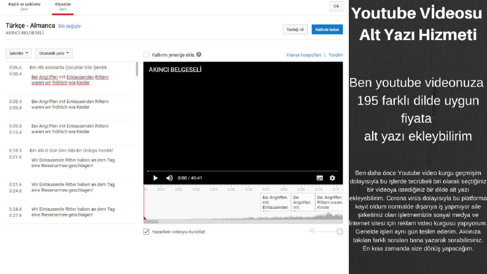This screenshot has width=487, height=274.
Task: Uncheck Yazarken videoyu duraklat checkbox
Action: click(146, 232)
